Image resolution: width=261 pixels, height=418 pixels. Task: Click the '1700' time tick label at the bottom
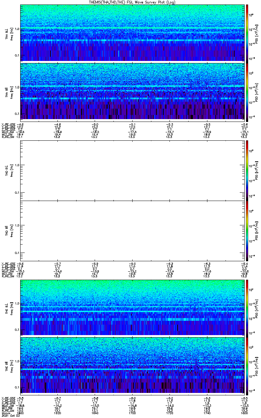(x=132, y=413)
